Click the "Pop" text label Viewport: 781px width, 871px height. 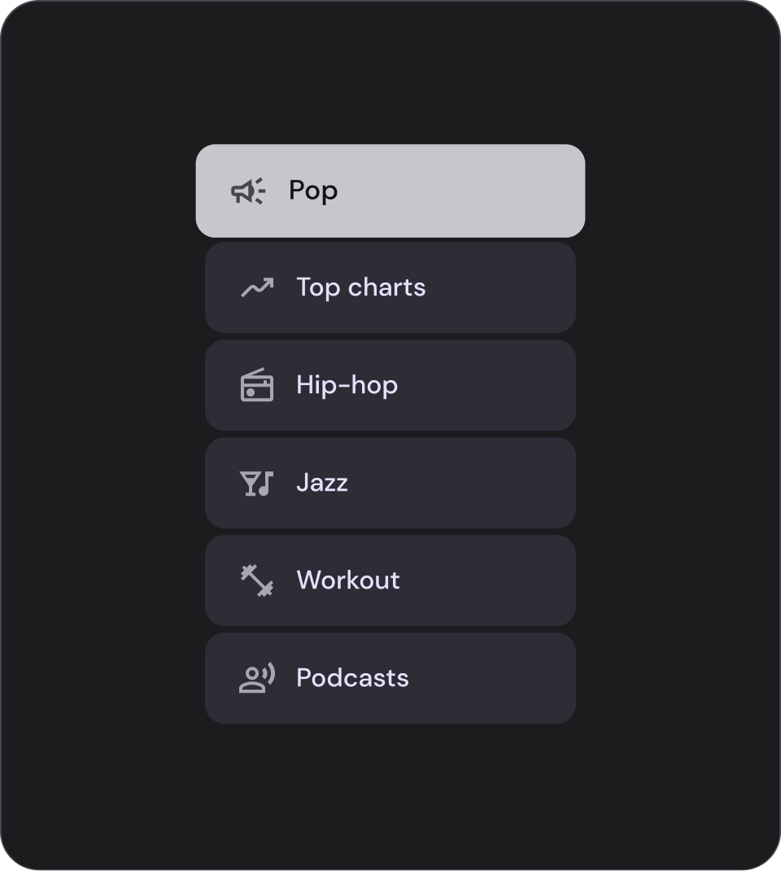click(x=313, y=191)
